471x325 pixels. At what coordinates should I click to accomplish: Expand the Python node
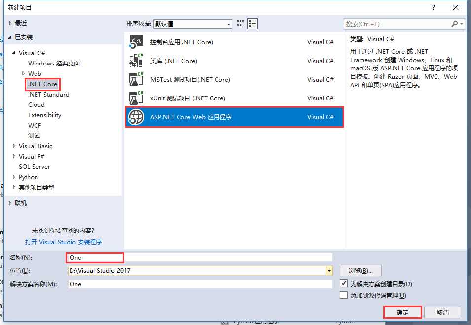(x=14, y=177)
